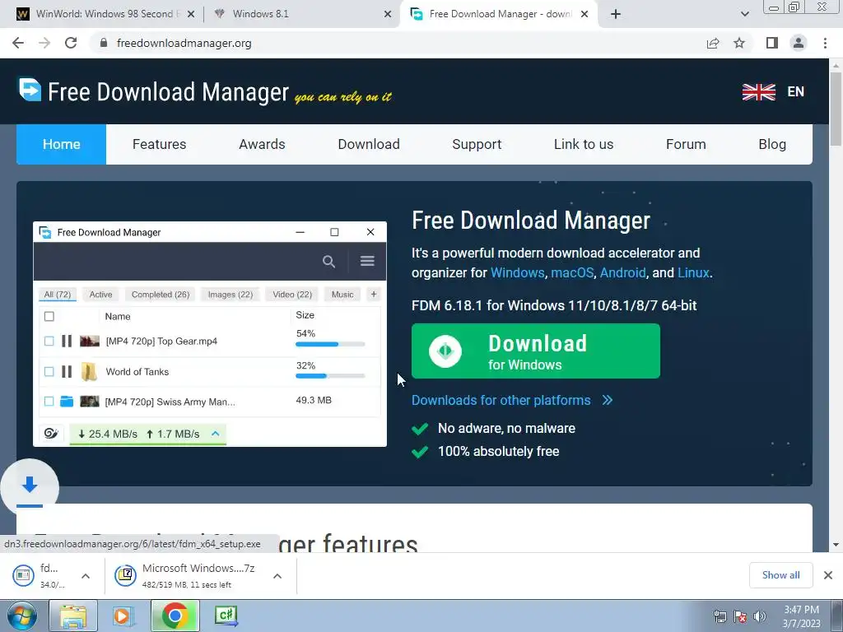Add a tag with the plus button
This screenshot has height=632, width=843.
[x=374, y=294]
